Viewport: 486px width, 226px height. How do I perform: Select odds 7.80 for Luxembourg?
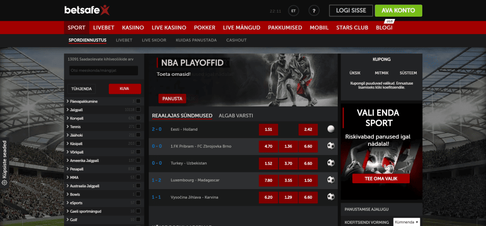coord(268,180)
